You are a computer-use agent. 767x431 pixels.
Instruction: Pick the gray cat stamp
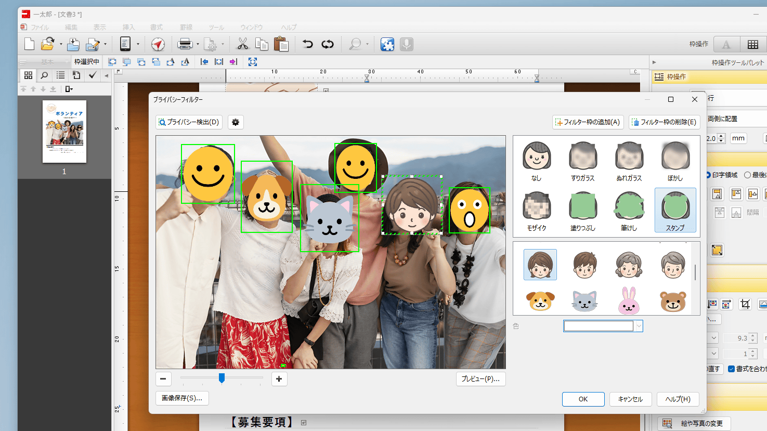pyautogui.click(x=584, y=301)
